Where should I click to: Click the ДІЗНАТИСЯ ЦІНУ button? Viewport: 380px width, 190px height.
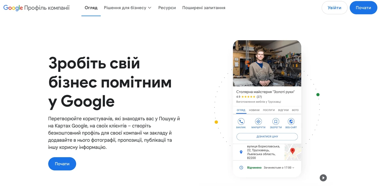267,136
